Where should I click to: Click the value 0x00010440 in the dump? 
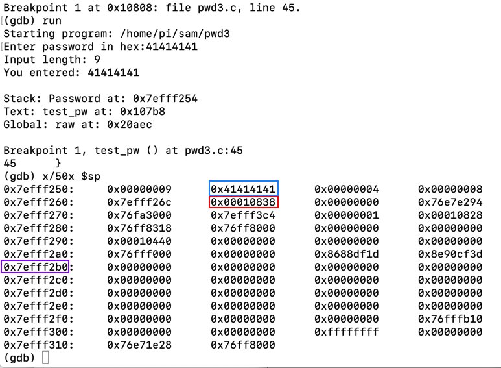point(139,241)
